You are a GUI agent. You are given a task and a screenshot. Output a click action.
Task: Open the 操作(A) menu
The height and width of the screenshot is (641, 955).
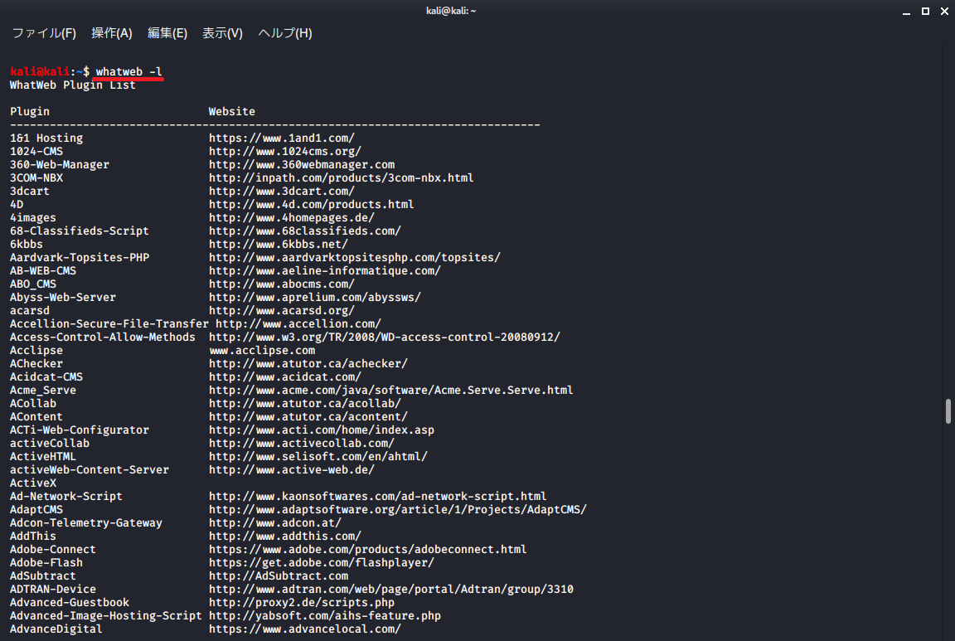[111, 33]
